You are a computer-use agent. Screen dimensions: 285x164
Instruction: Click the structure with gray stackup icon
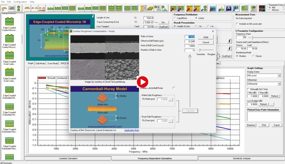[x=157, y=8]
